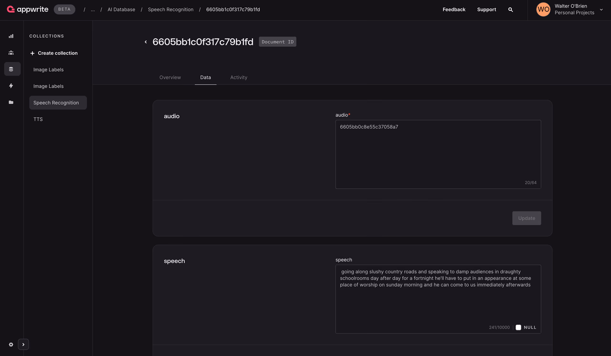This screenshot has height=356, width=611.
Task: Click the Walter O'Brien account name
Action: pos(571,6)
